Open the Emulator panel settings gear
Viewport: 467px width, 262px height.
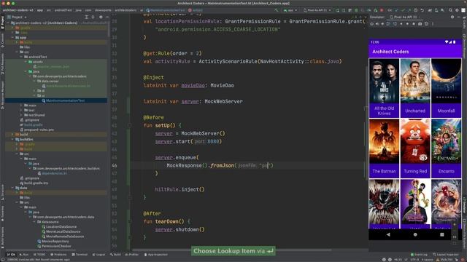[452, 17]
